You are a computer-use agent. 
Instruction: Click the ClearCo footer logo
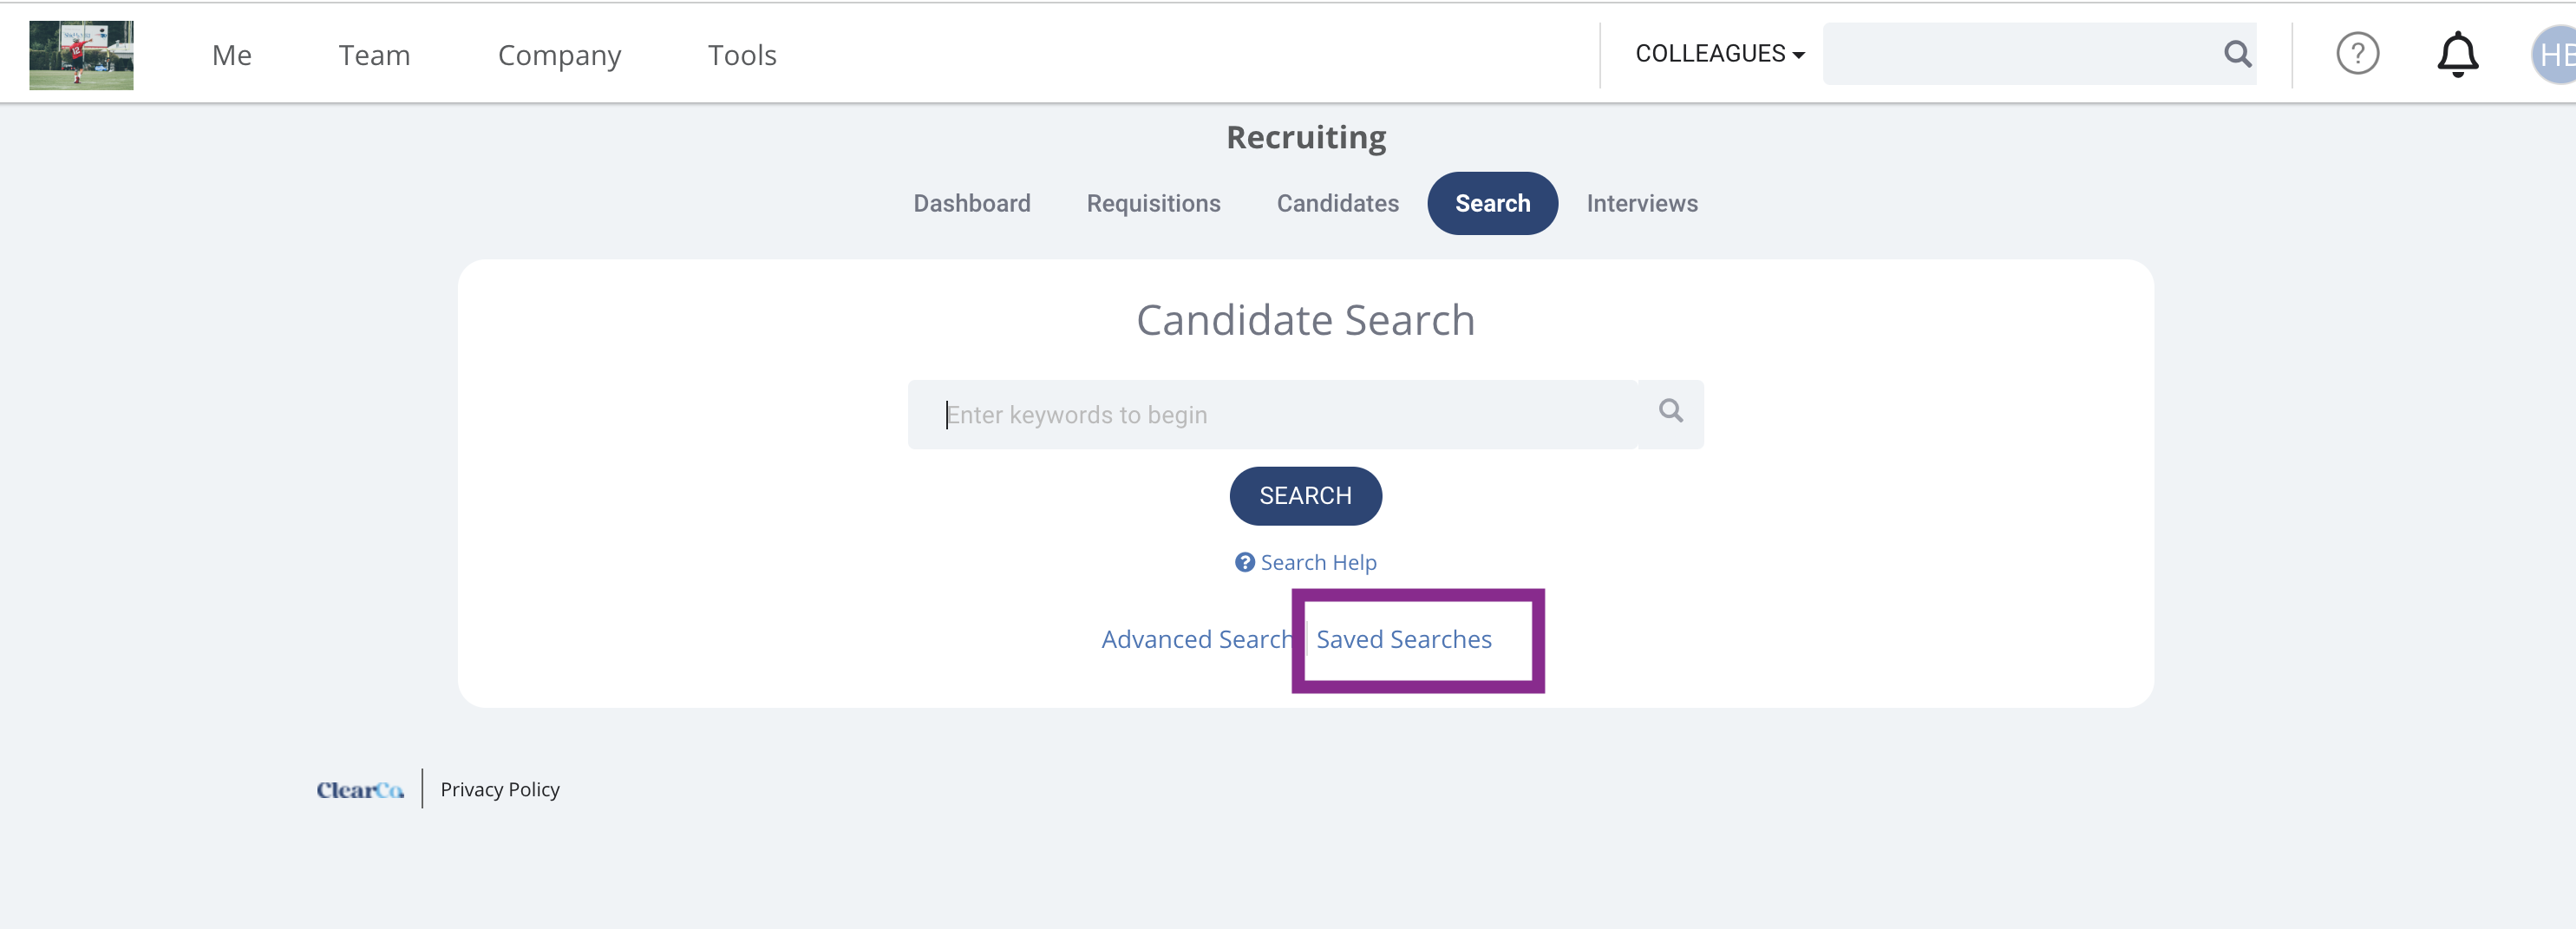[360, 790]
